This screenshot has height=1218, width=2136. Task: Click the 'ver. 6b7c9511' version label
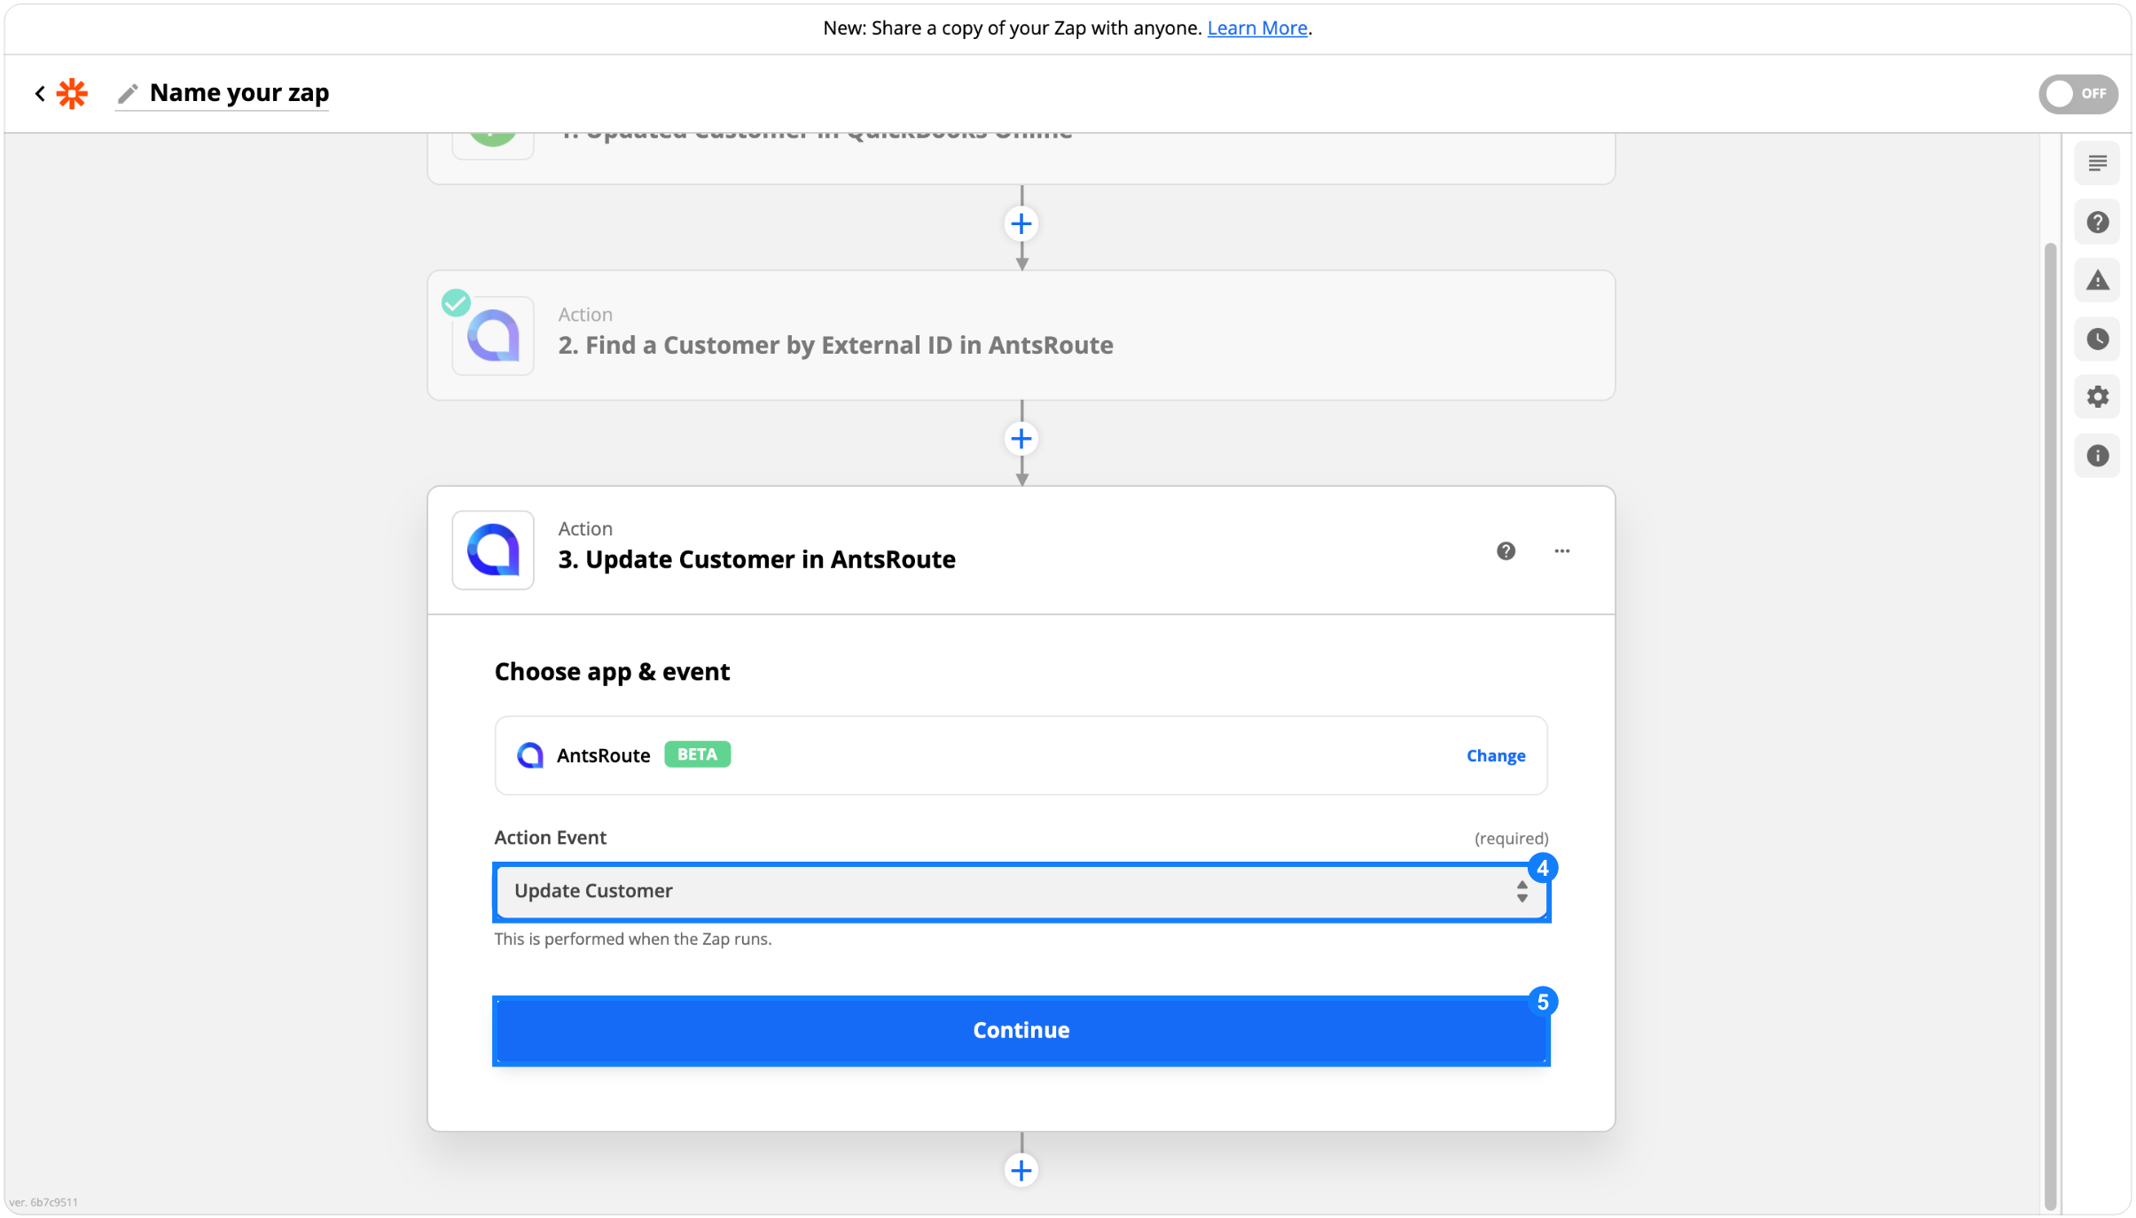43,1202
